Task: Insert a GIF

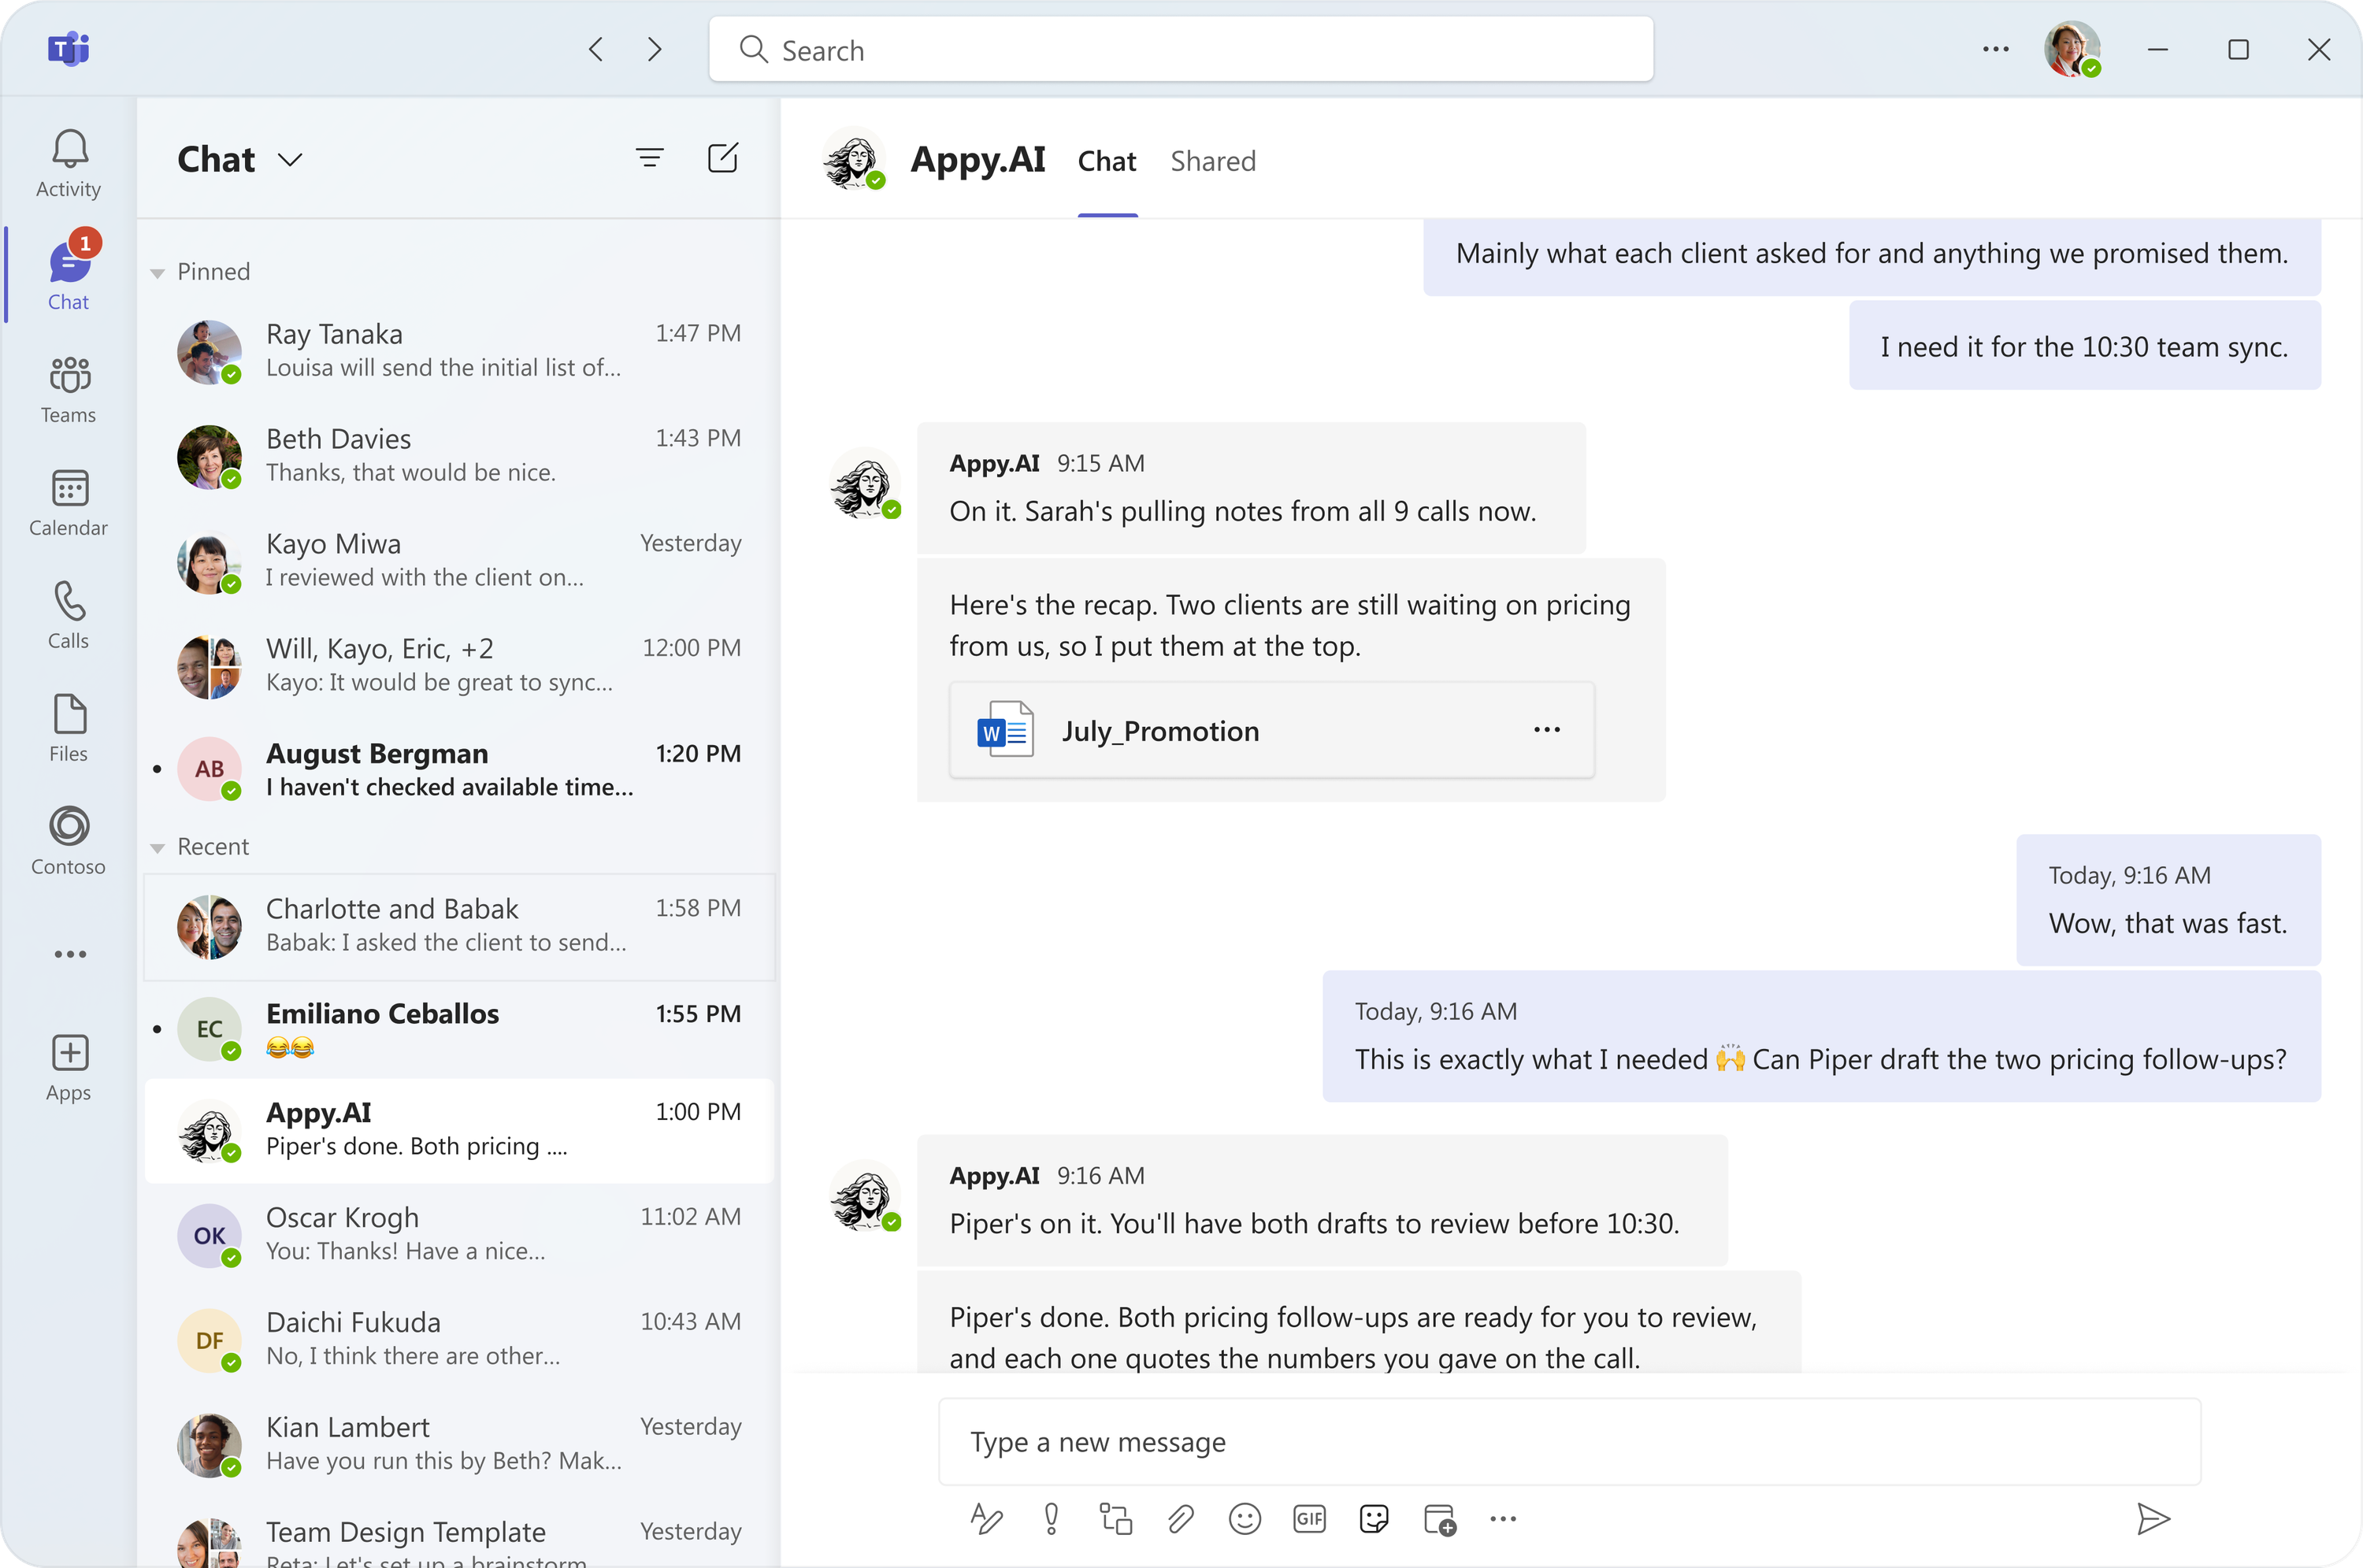Action: (x=1309, y=1519)
